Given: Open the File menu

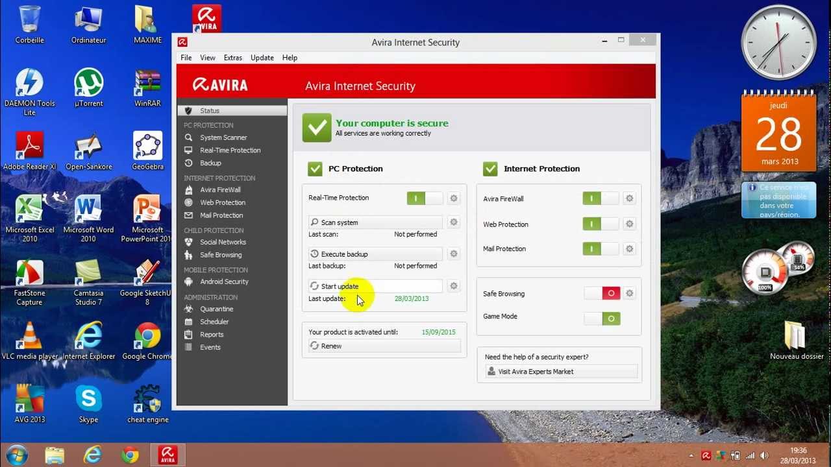Looking at the screenshot, I should [186, 58].
